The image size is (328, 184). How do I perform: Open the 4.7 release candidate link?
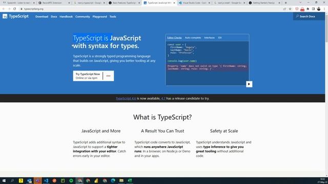(163, 98)
